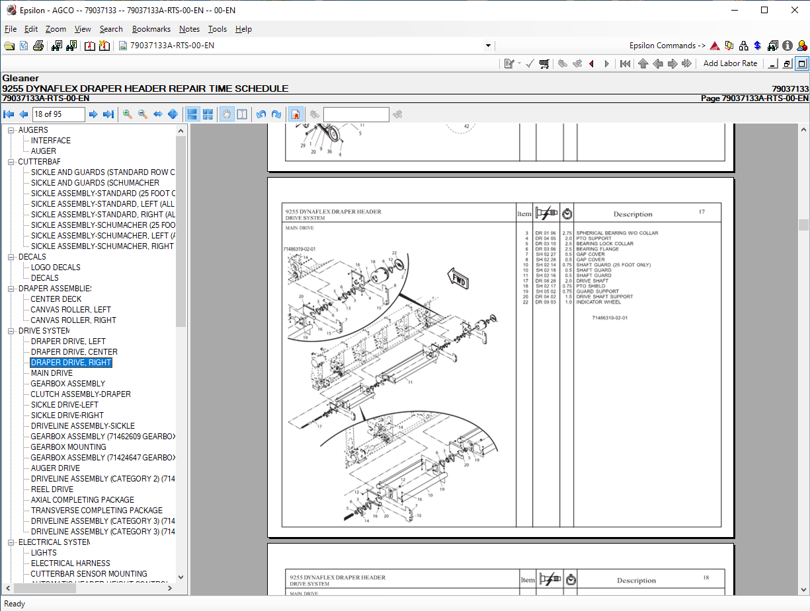Select CLUTCH ASSEMBLY-DRAPER tree item
The height and width of the screenshot is (611, 810).
(81, 394)
